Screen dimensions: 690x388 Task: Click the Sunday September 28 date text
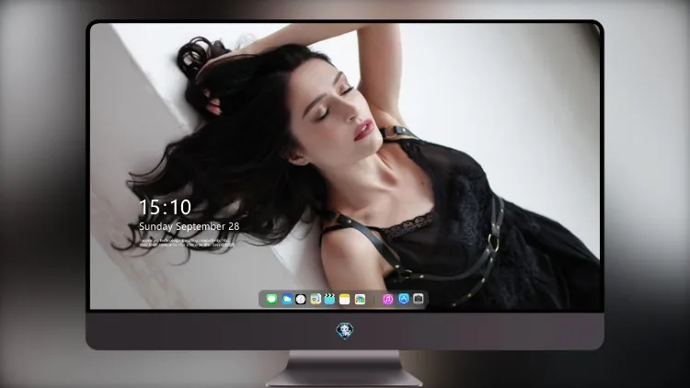[x=190, y=226]
